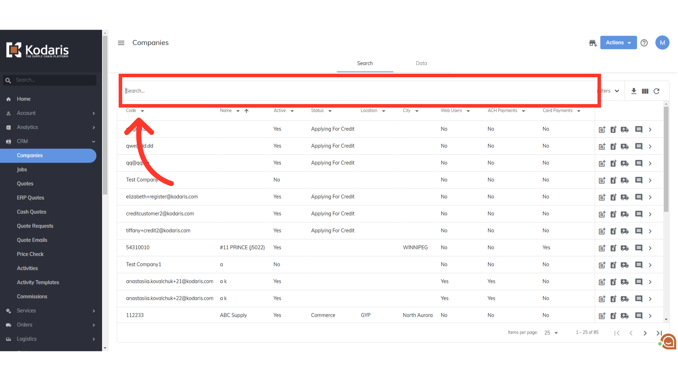Screen dimensions: 678x381
Task: Click the add store icon beside Actions
Action: pyautogui.click(x=593, y=43)
